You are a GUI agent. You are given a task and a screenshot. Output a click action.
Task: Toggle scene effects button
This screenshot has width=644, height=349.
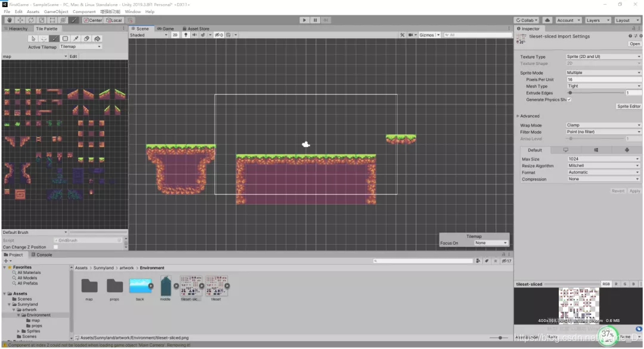(x=203, y=35)
